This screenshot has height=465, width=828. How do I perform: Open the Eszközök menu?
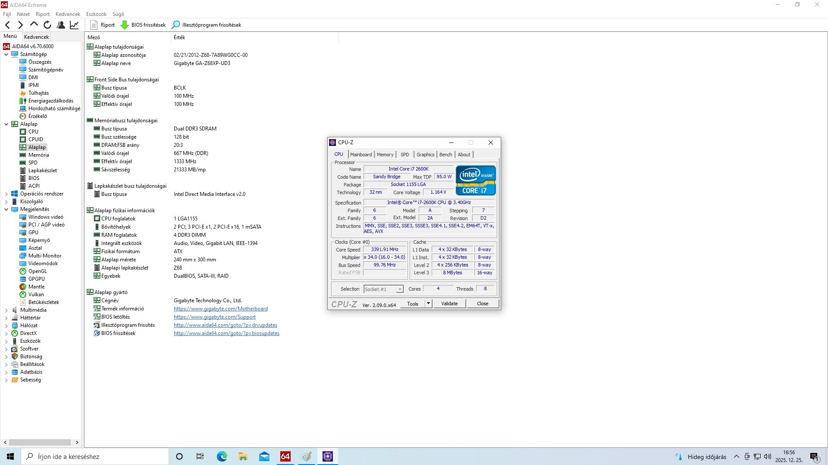point(96,14)
